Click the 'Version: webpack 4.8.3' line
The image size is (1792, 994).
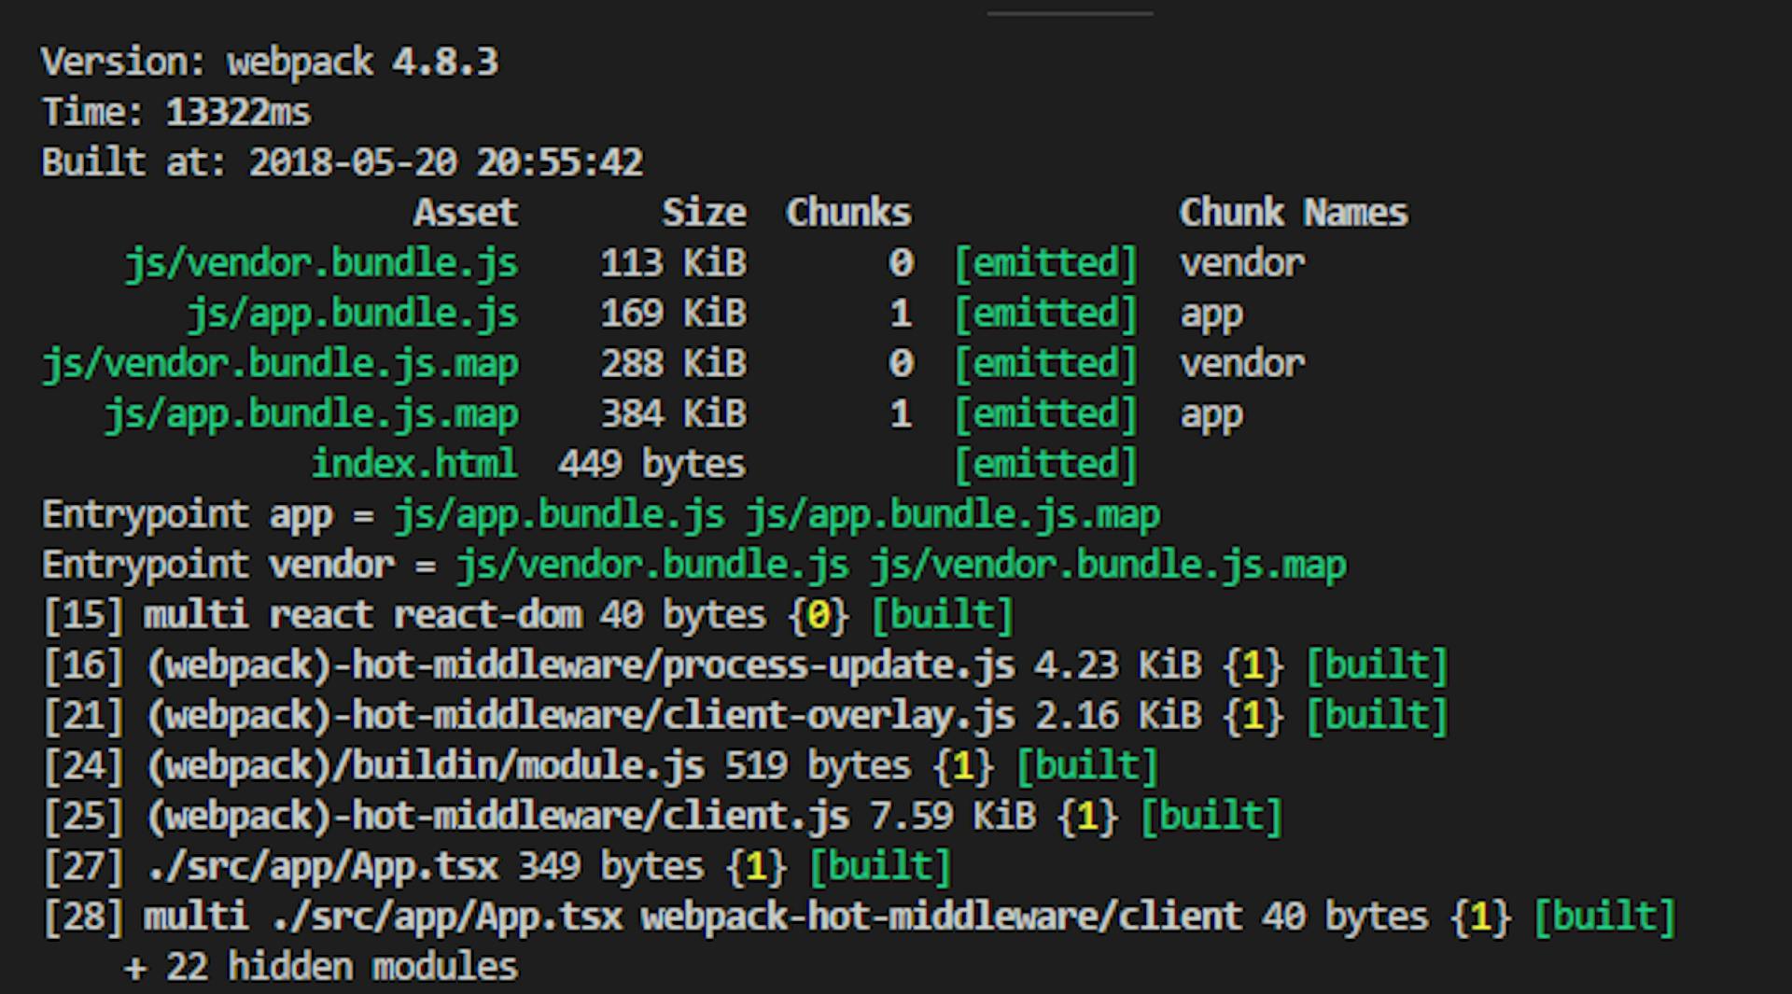[270, 63]
